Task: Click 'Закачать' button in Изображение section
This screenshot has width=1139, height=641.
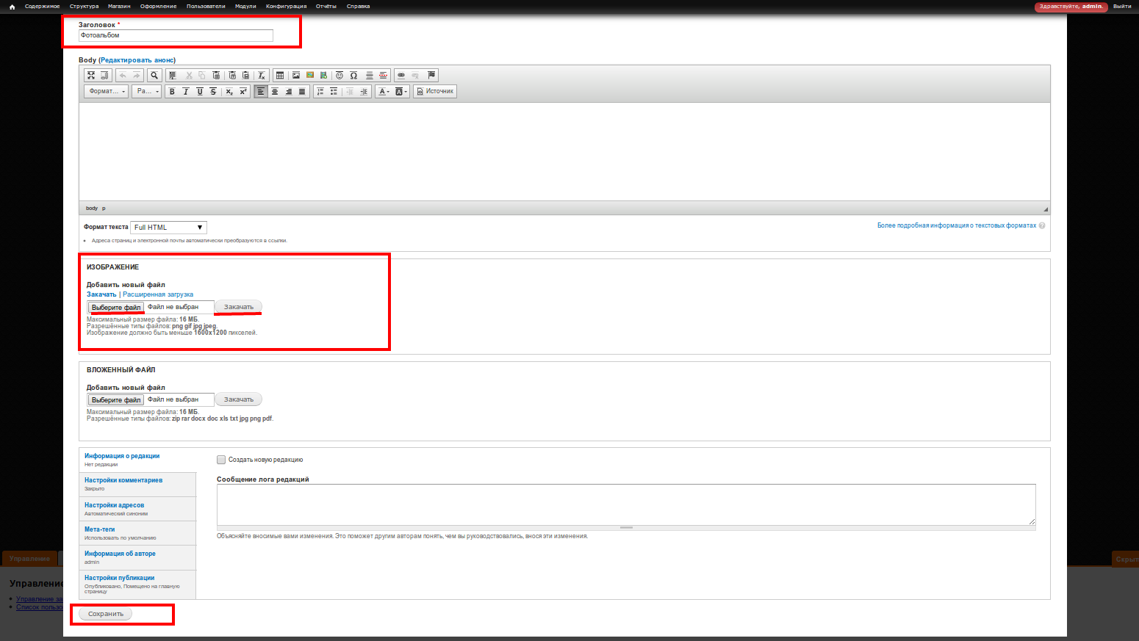Action: pos(239,307)
